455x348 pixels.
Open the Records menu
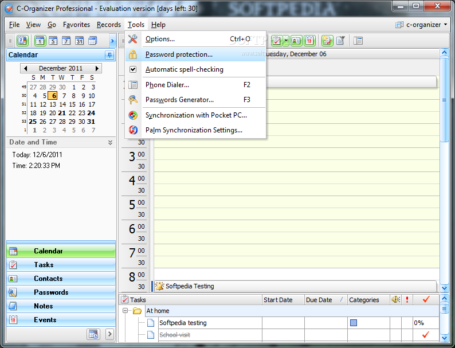[109, 25]
